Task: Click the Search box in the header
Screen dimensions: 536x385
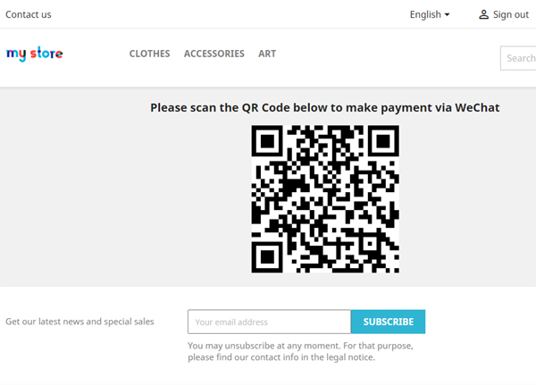Action: pyautogui.click(x=519, y=58)
